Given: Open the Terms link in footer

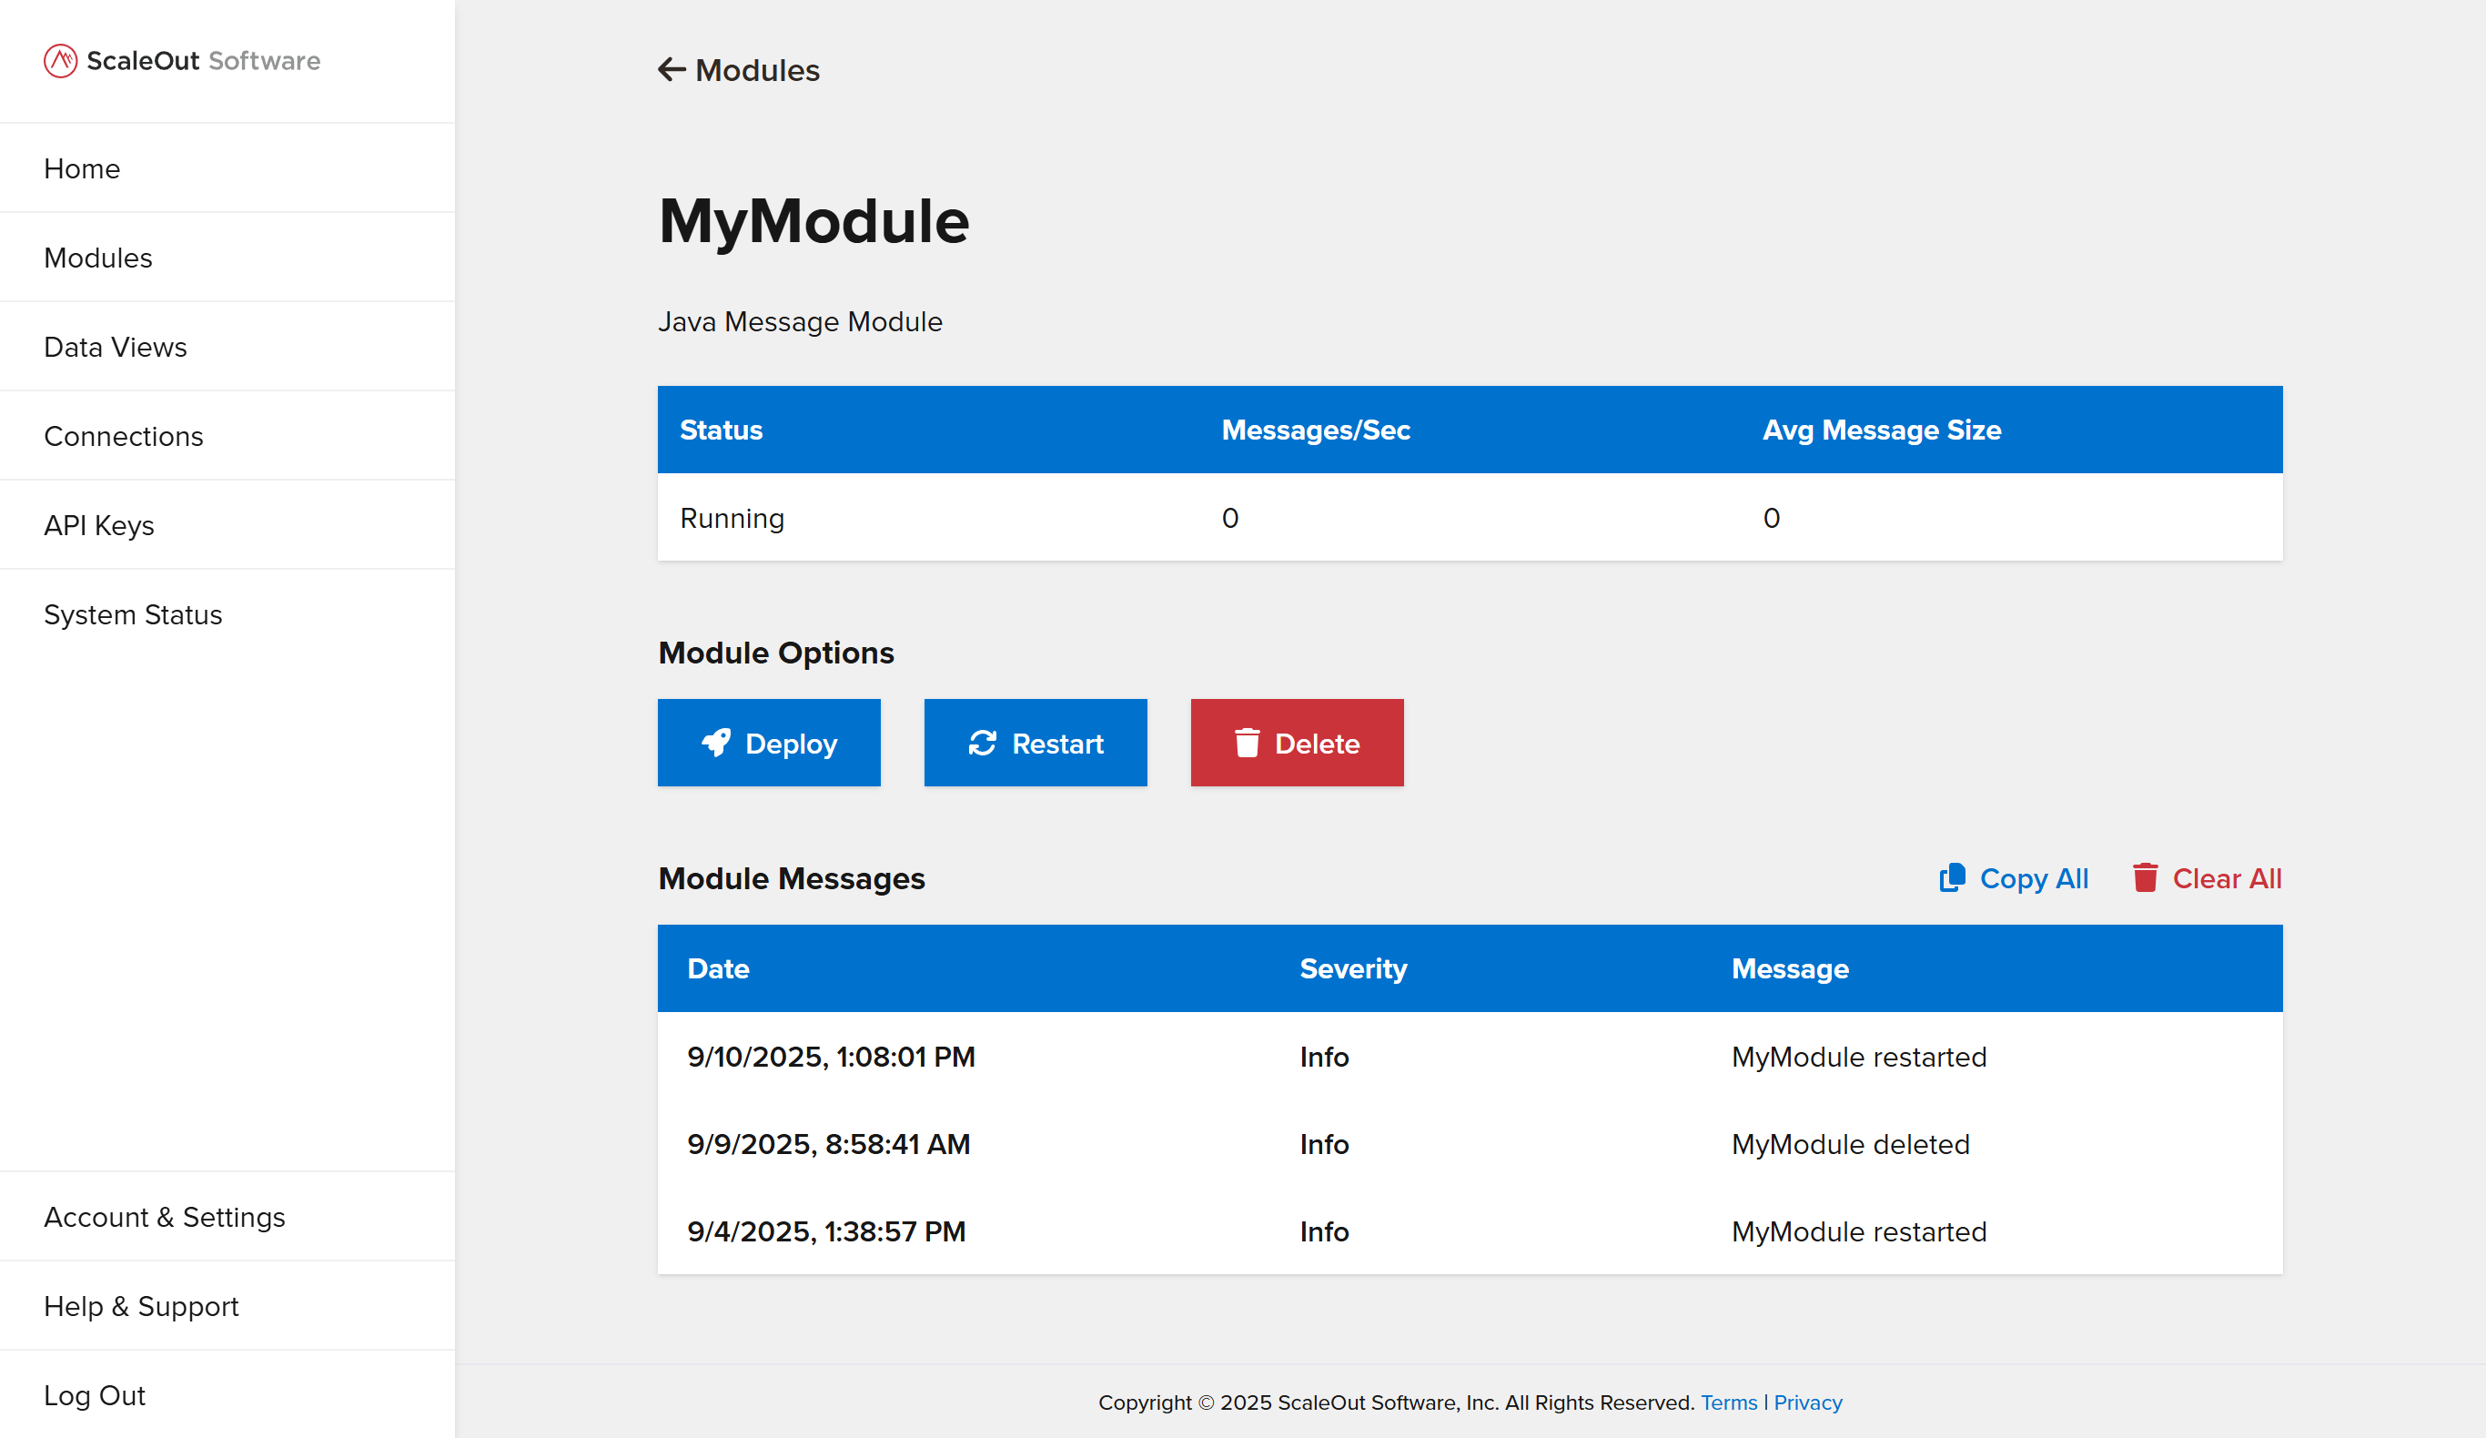Looking at the screenshot, I should 1728,1403.
